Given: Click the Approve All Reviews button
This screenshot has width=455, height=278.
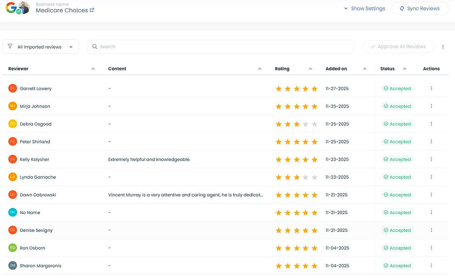Looking at the screenshot, I should [398, 47].
